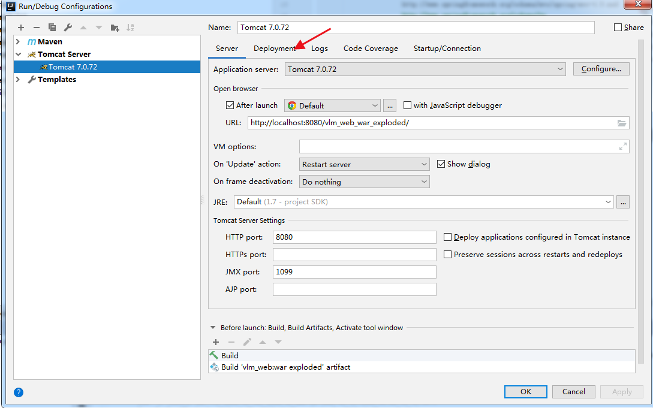Viewport: 653px width, 408px height.
Task: Toggle Show dialog checkbox
Action: click(x=441, y=164)
